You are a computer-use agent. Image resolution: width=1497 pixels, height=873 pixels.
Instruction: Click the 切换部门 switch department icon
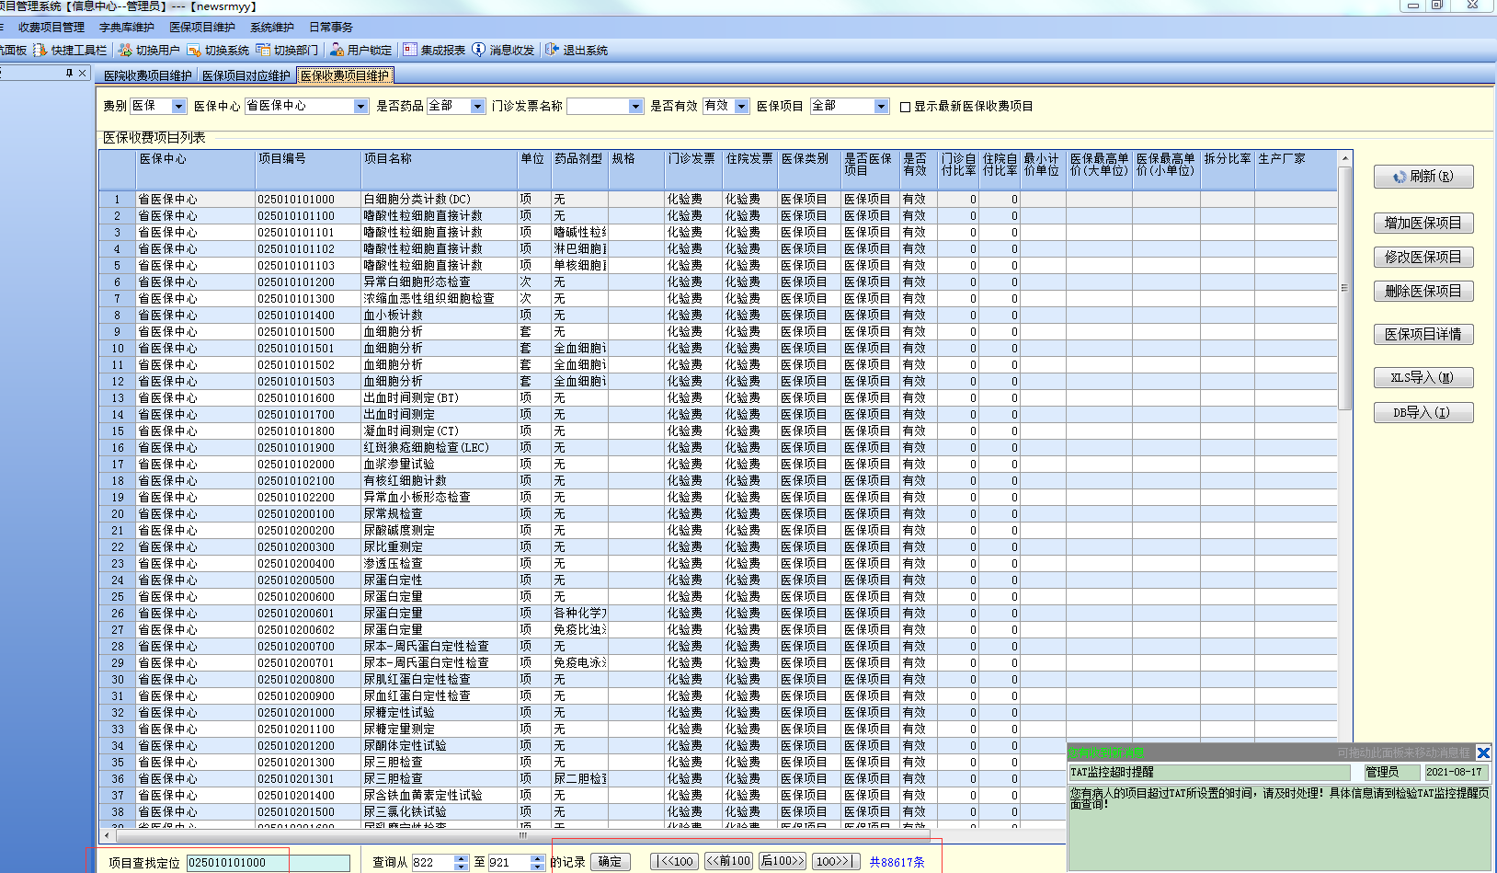[263, 50]
